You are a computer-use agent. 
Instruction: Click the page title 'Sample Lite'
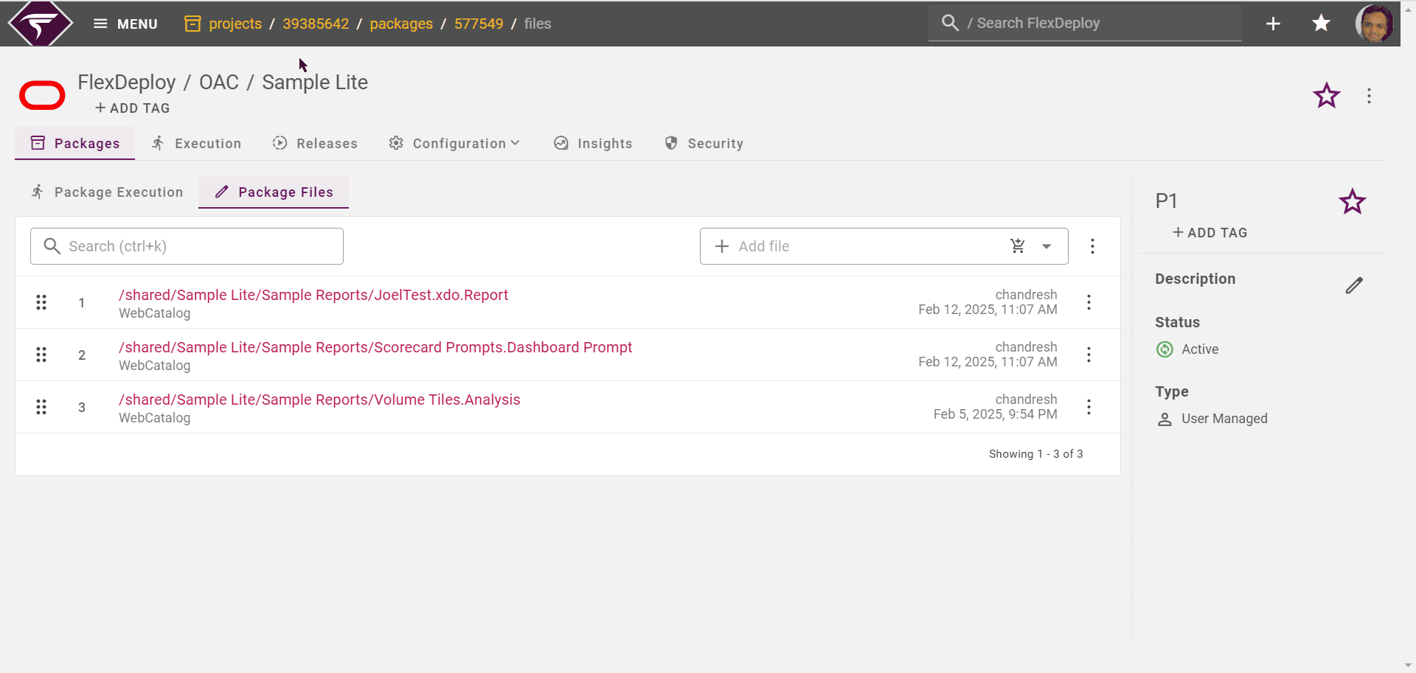click(315, 83)
